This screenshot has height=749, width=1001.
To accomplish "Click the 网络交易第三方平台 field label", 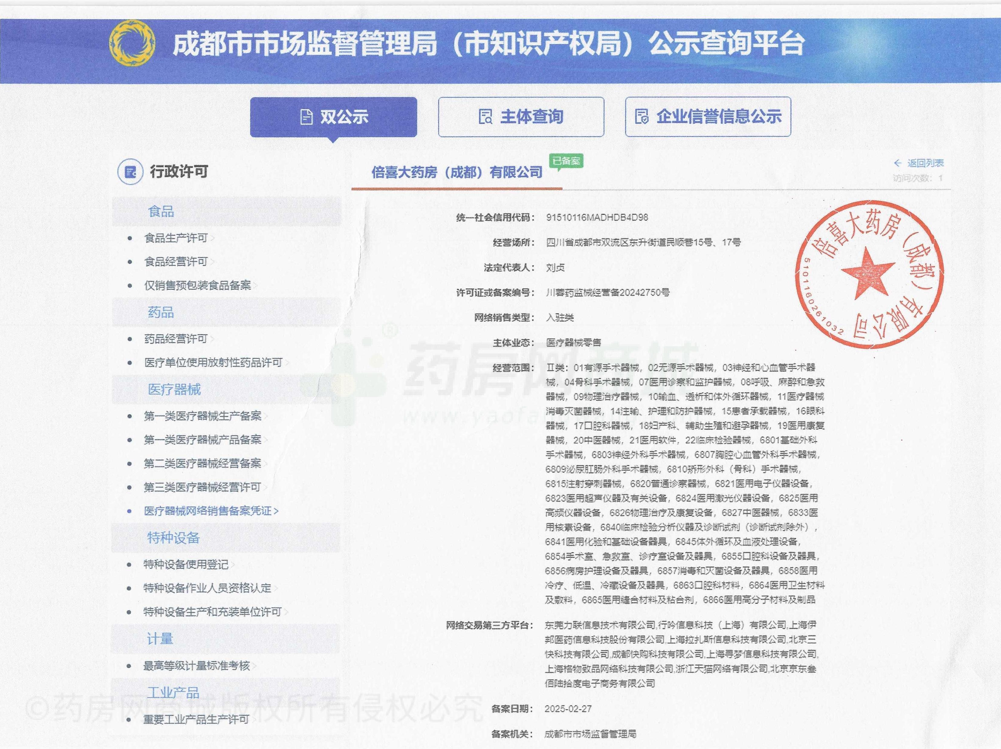I will pos(490,625).
